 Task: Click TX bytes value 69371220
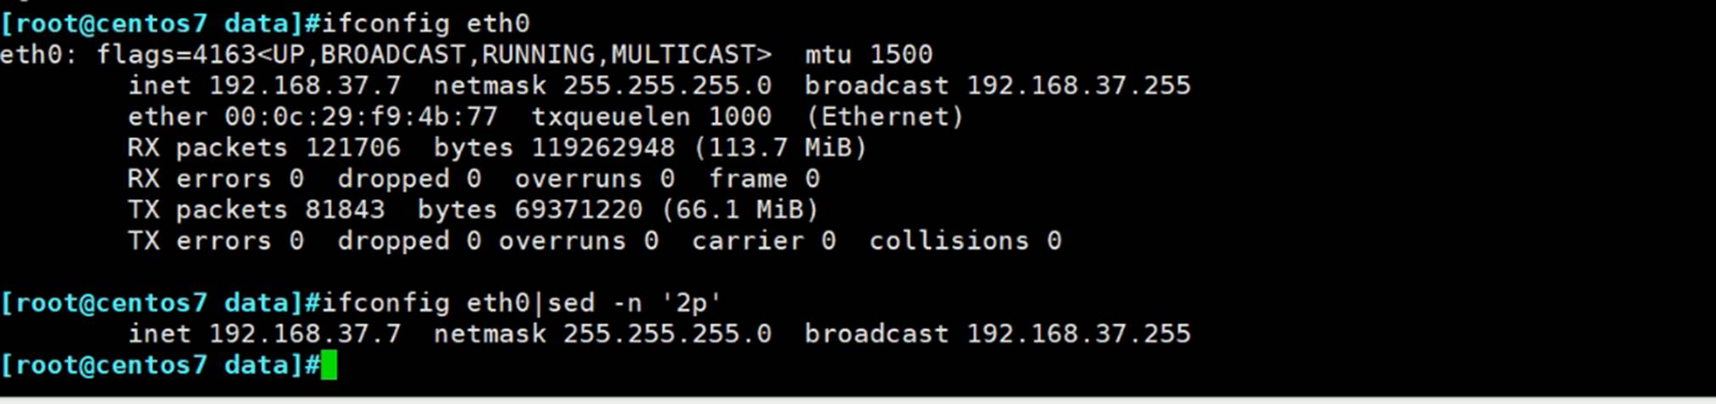pos(578,210)
